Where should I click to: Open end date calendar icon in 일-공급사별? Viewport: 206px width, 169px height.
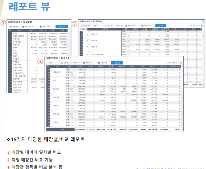click(x=142, y=26)
